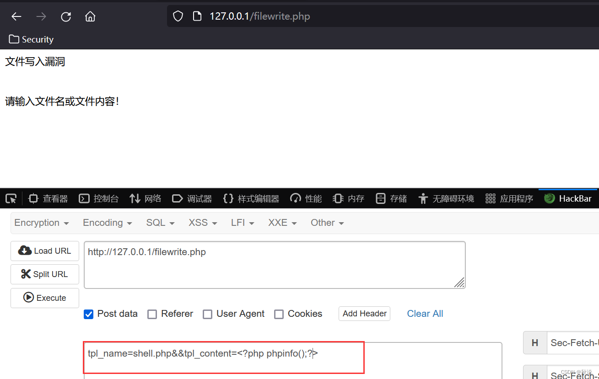Reload the page with refresh icon

66,17
